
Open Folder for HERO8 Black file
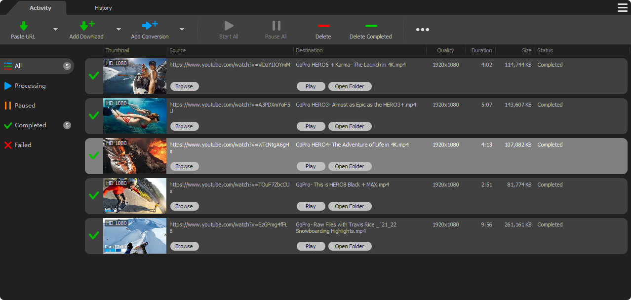[350, 206]
